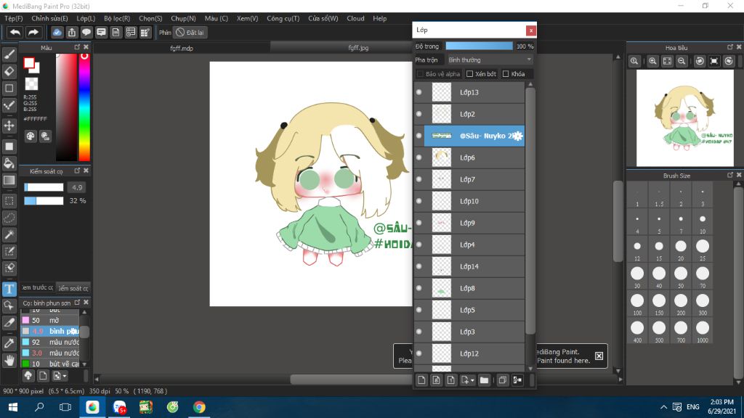The width and height of the screenshot is (744, 418).
Task: Select the Move tool
Action: (x=9, y=126)
